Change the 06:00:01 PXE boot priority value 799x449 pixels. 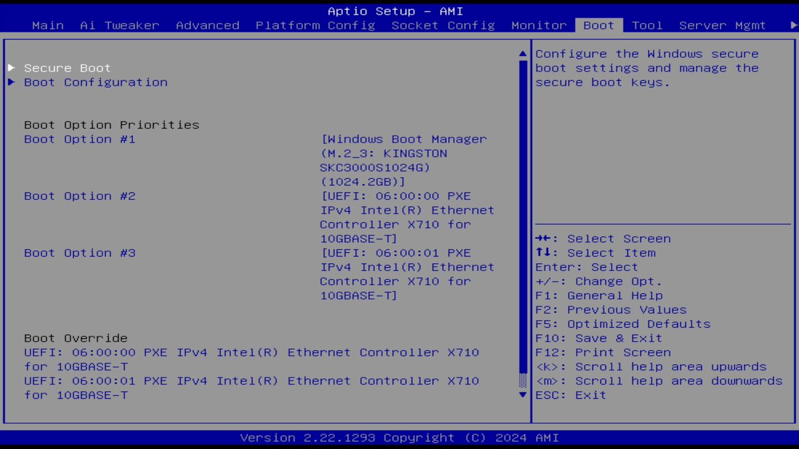(407, 274)
